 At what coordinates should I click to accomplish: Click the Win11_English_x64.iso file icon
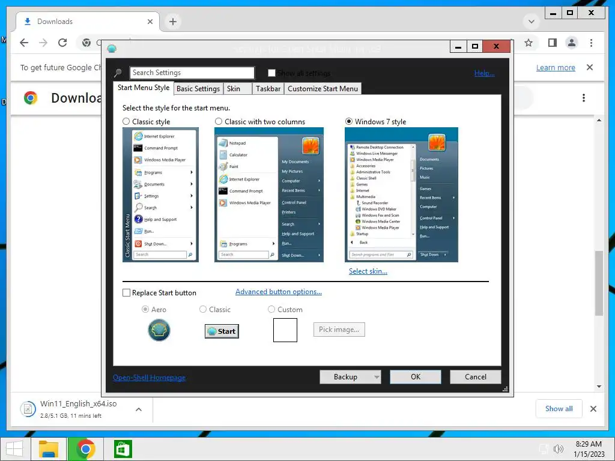tap(28, 409)
